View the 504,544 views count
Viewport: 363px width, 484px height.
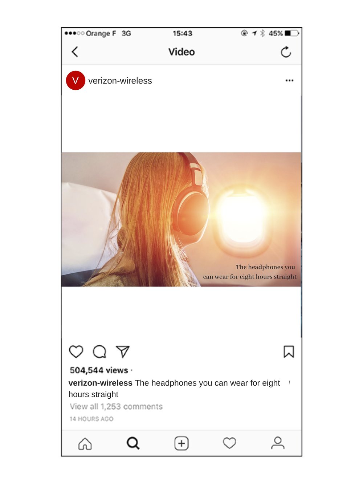click(x=99, y=370)
